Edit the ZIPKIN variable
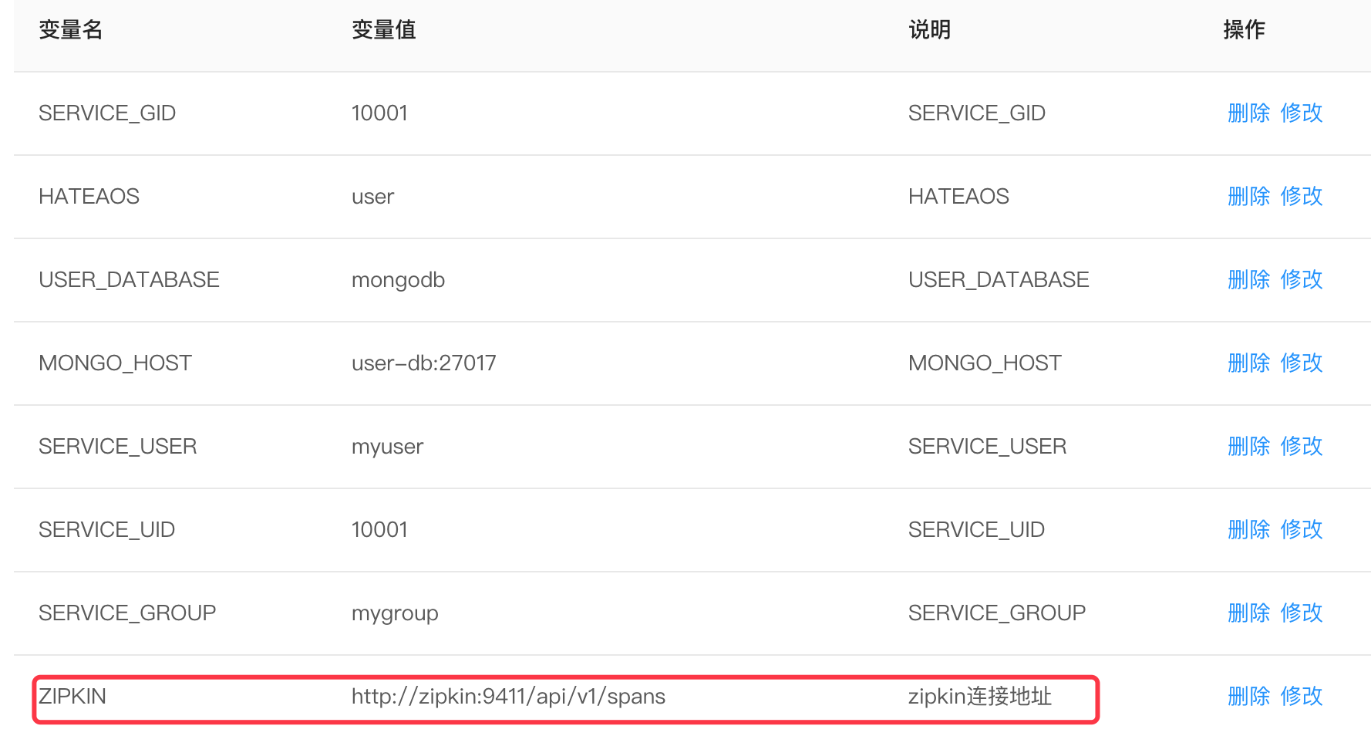Image resolution: width=1371 pixels, height=736 pixels. coord(1302,696)
